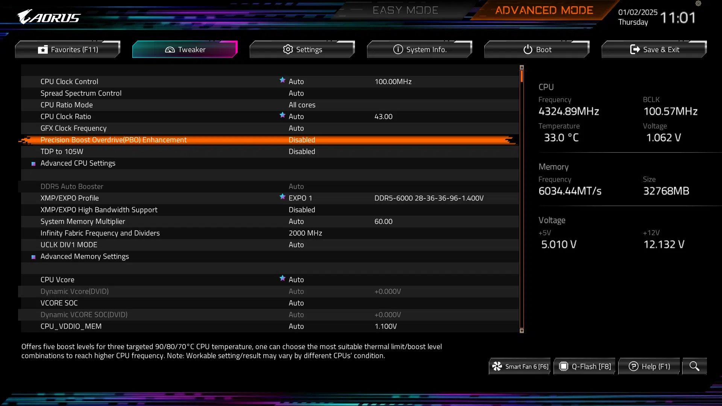Open the Settings tab
This screenshot has width=722, height=406.
point(302,49)
